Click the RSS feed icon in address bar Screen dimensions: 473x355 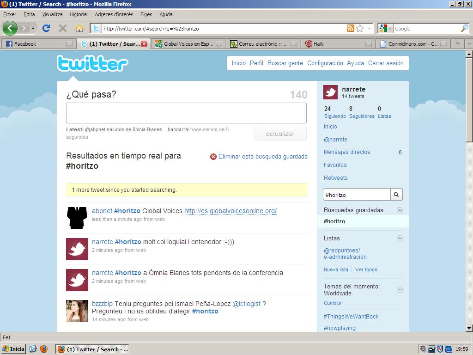pos(351,28)
